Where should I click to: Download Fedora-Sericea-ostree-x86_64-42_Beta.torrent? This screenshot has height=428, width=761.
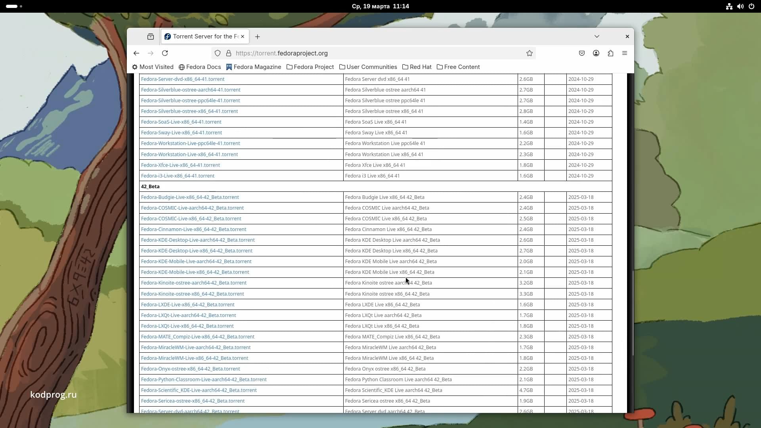[x=193, y=401]
